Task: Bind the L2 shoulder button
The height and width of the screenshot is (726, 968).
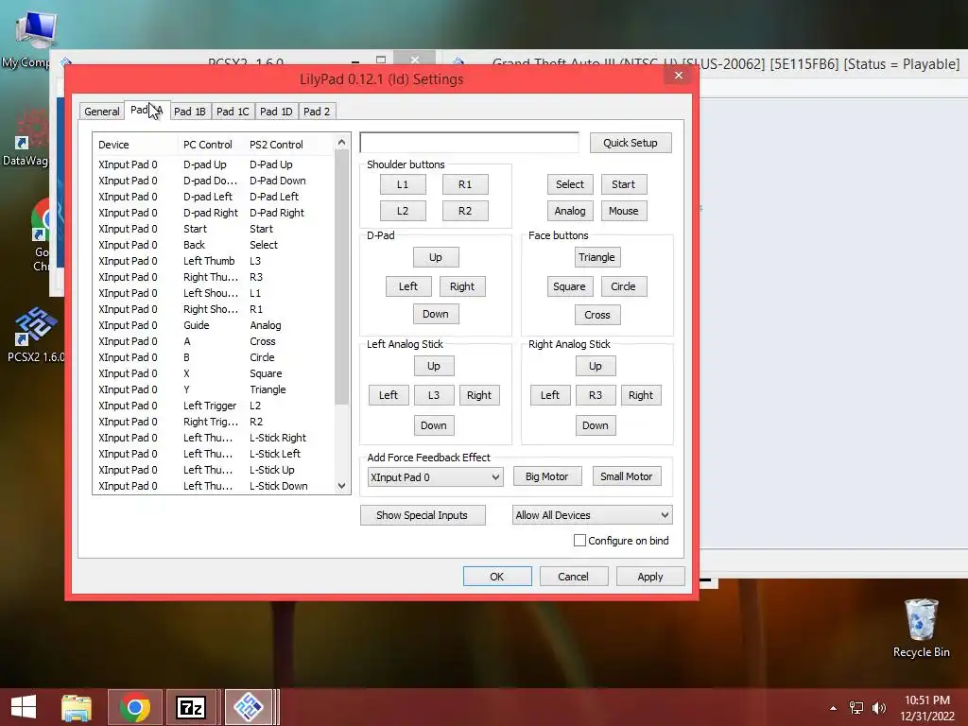Action: point(403,211)
